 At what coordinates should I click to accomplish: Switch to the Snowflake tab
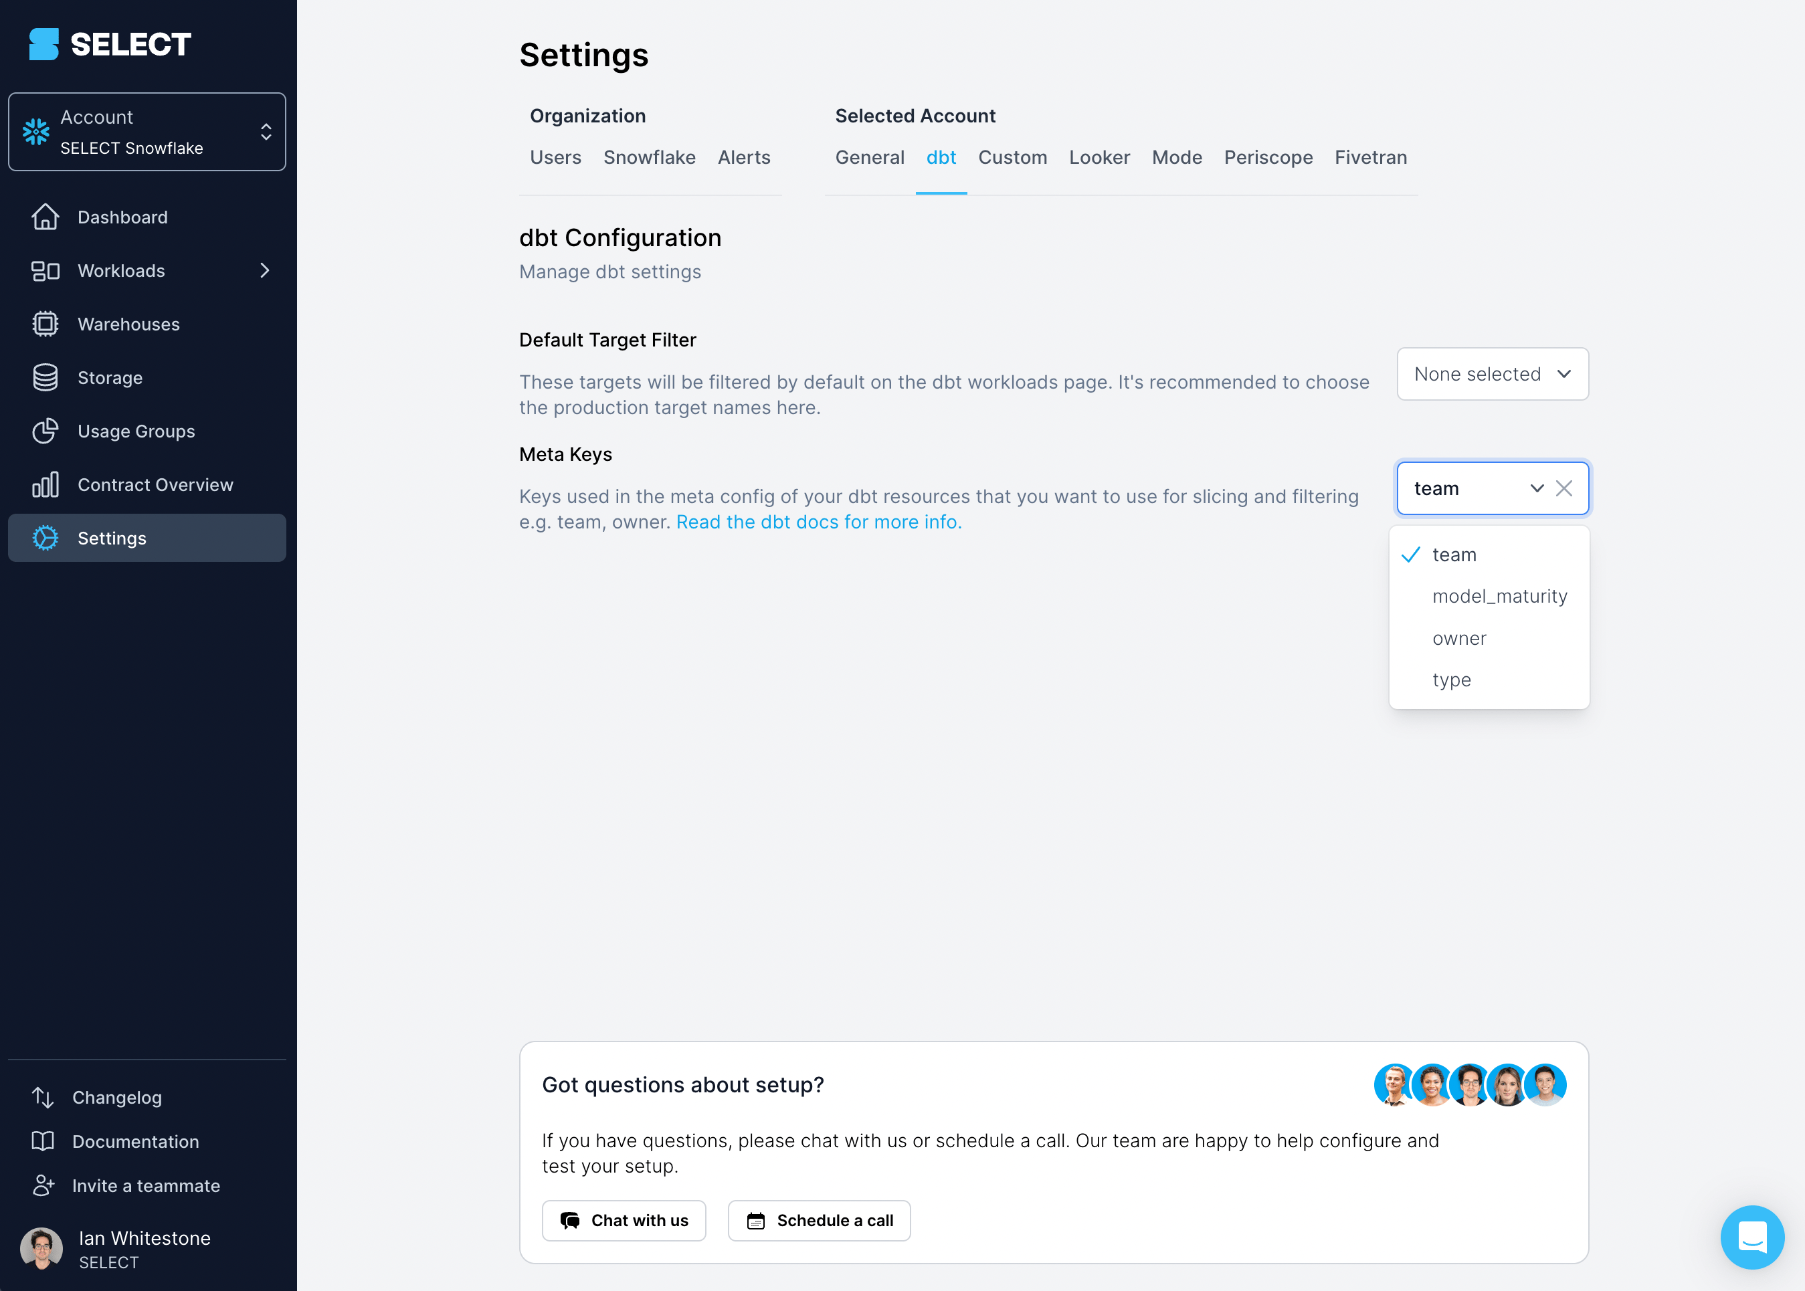649,157
